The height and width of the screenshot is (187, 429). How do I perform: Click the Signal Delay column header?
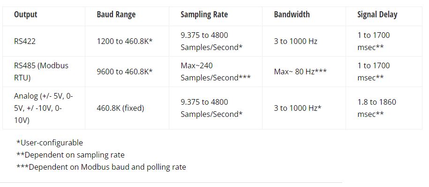[x=377, y=14]
